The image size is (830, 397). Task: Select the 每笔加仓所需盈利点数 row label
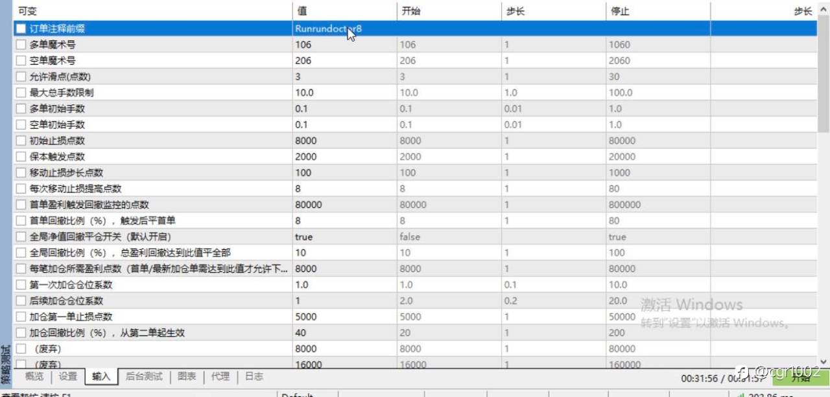click(x=159, y=269)
